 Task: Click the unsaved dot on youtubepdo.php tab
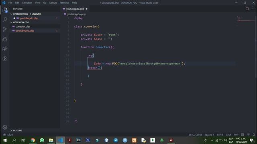click(87, 9)
